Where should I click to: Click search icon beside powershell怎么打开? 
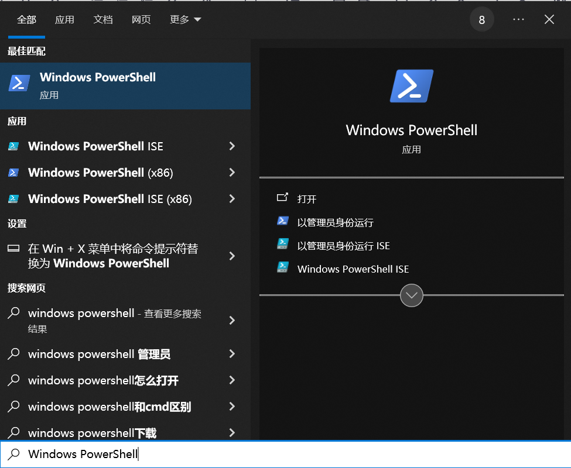pyautogui.click(x=13, y=380)
